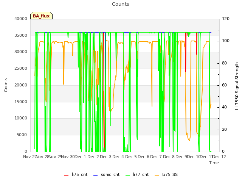Click the BA_flux label box
This screenshot has width=242, height=182.
click(41, 16)
